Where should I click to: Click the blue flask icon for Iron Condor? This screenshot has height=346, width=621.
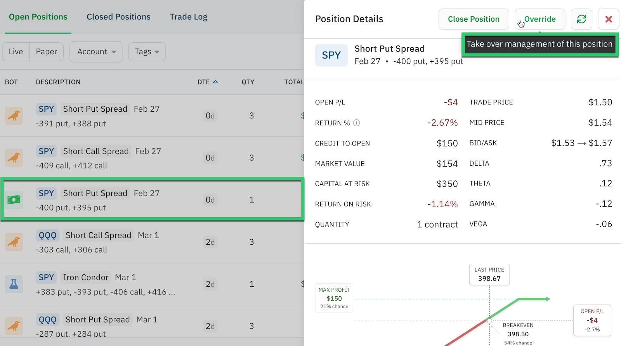[14, 284]
